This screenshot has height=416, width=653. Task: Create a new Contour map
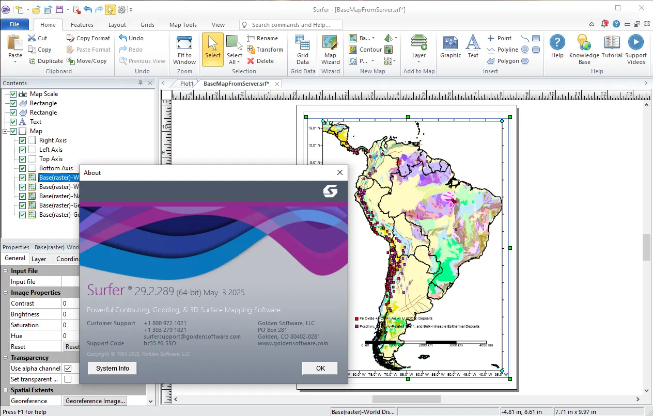click(365, 50)
